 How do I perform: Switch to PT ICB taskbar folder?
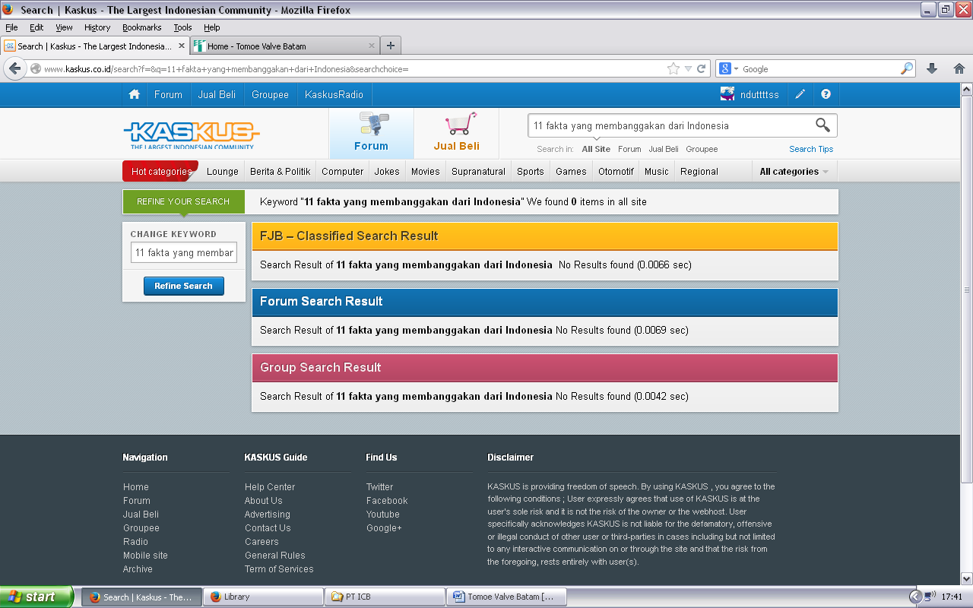(385, 597)
